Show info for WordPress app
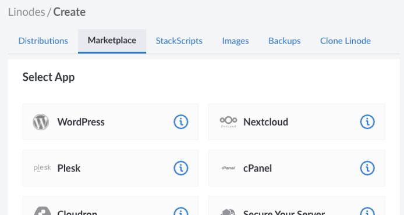This screenshot has width=404, height=215. tap(181, 122)
